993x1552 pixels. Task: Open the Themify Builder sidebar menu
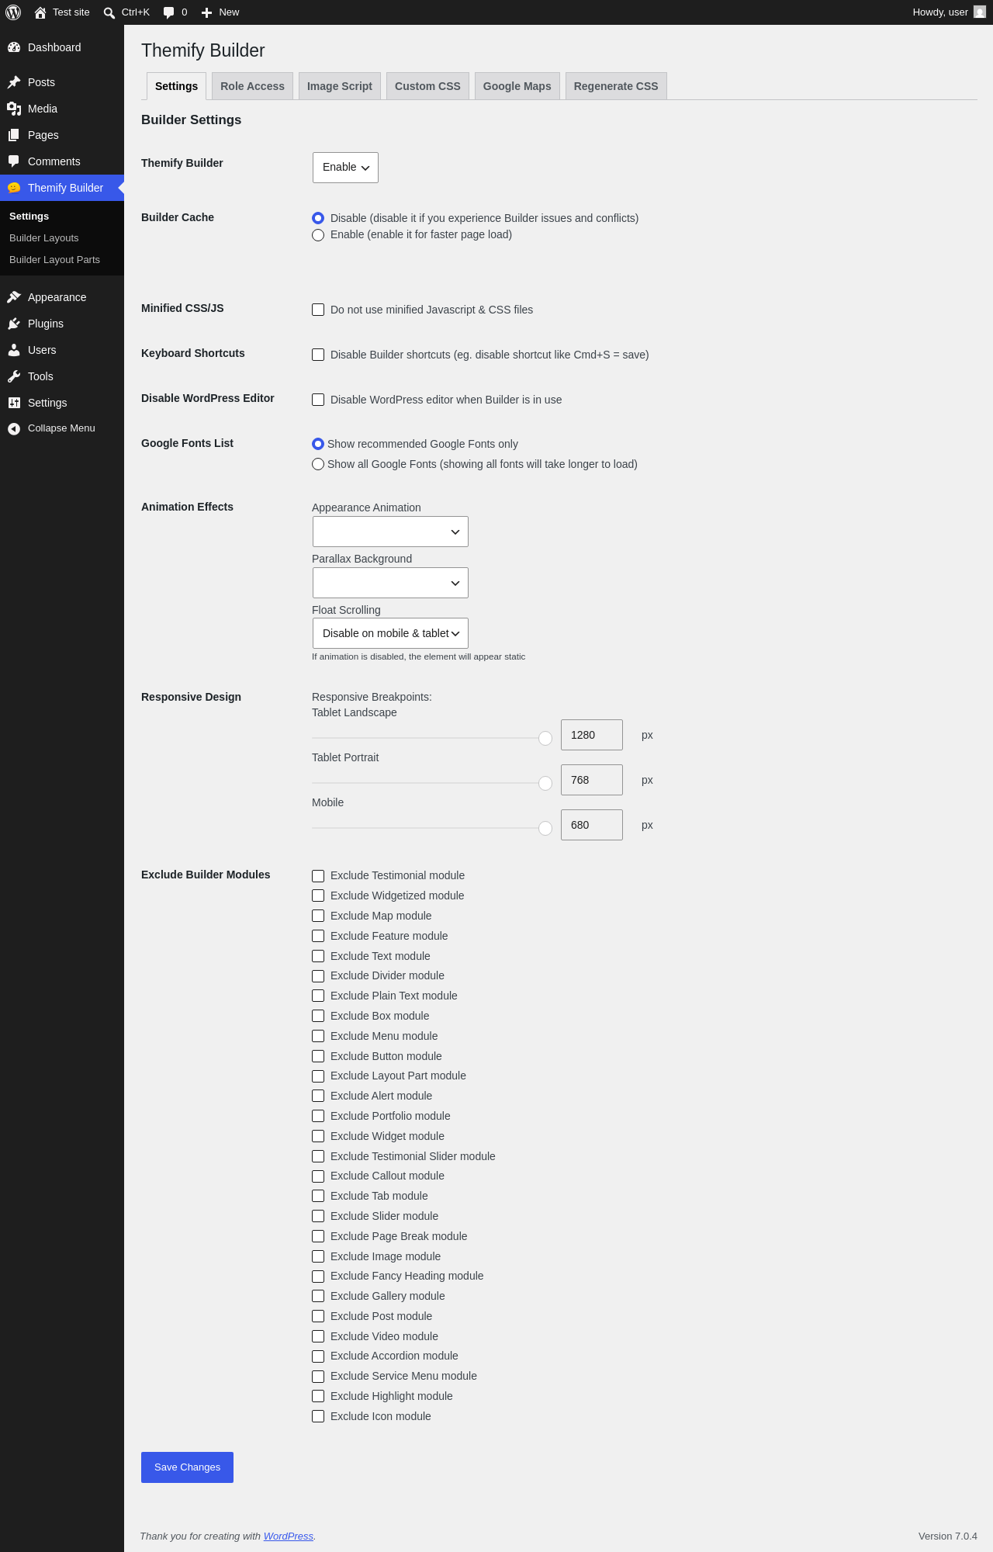62,188
